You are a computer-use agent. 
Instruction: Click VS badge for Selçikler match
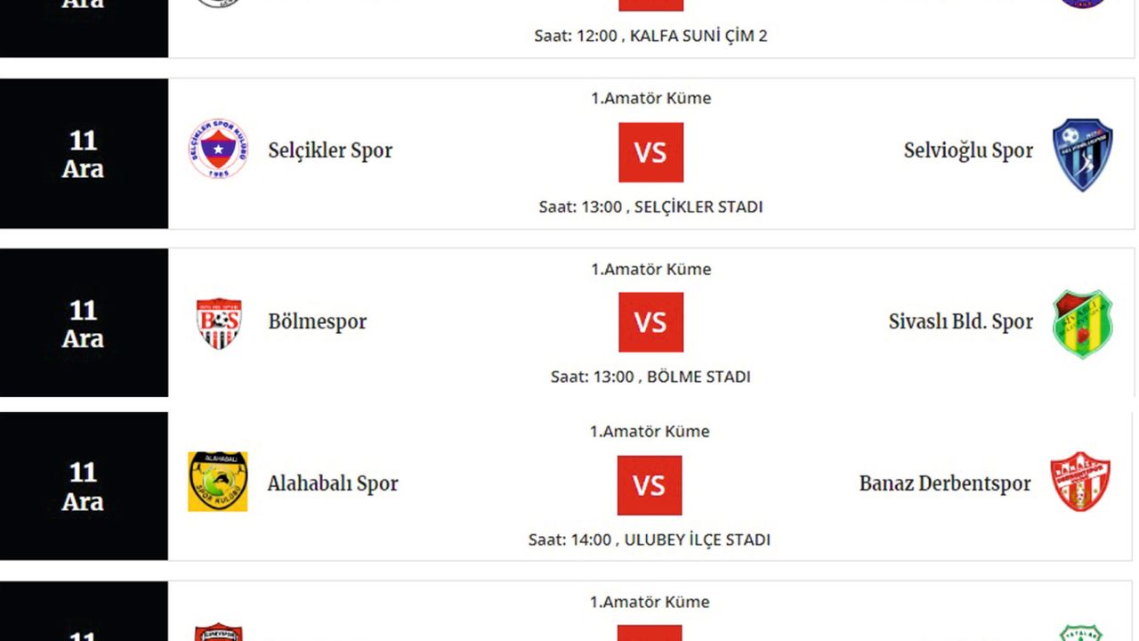tap(651, 152)
